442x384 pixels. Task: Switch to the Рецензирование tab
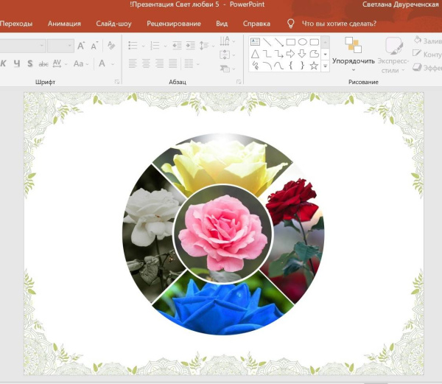173,24
